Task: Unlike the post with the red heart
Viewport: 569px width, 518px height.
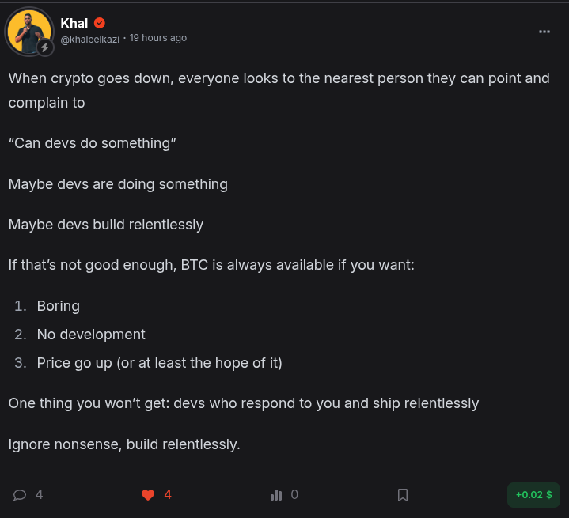Action: click(148, 495)
